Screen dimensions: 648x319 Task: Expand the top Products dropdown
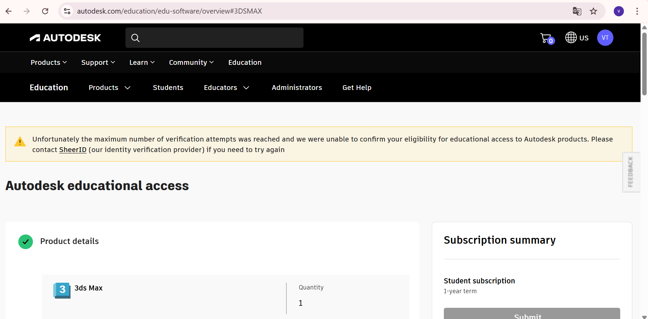tap(49, 62)
